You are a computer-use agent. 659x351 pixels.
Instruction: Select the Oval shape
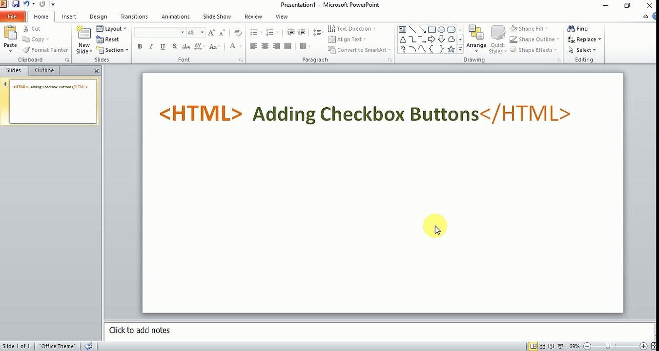click(442, 29)
